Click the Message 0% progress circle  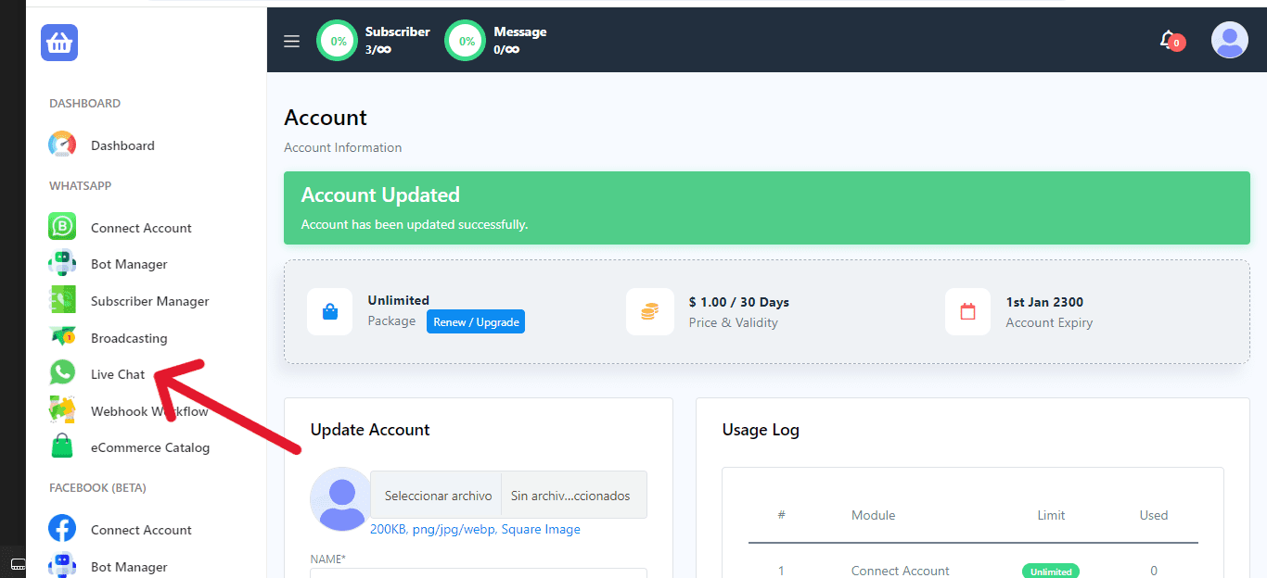point(466,41)
